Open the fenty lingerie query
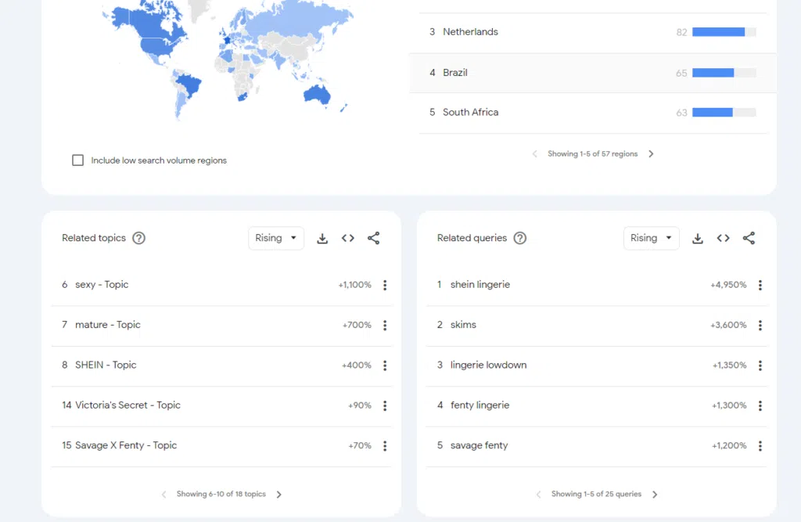The height and width of the screenshot is (522, 801). pyautogui.click(x=480, y=405)
